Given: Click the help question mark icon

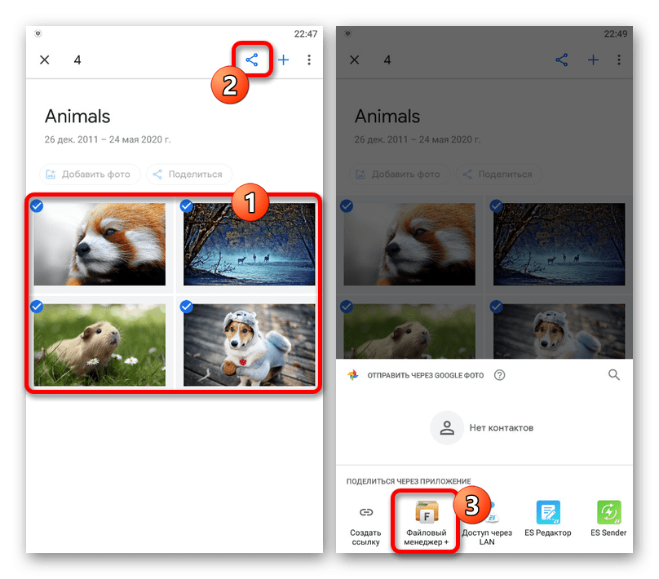Looking at the screenshot, I should click(500, 375).
